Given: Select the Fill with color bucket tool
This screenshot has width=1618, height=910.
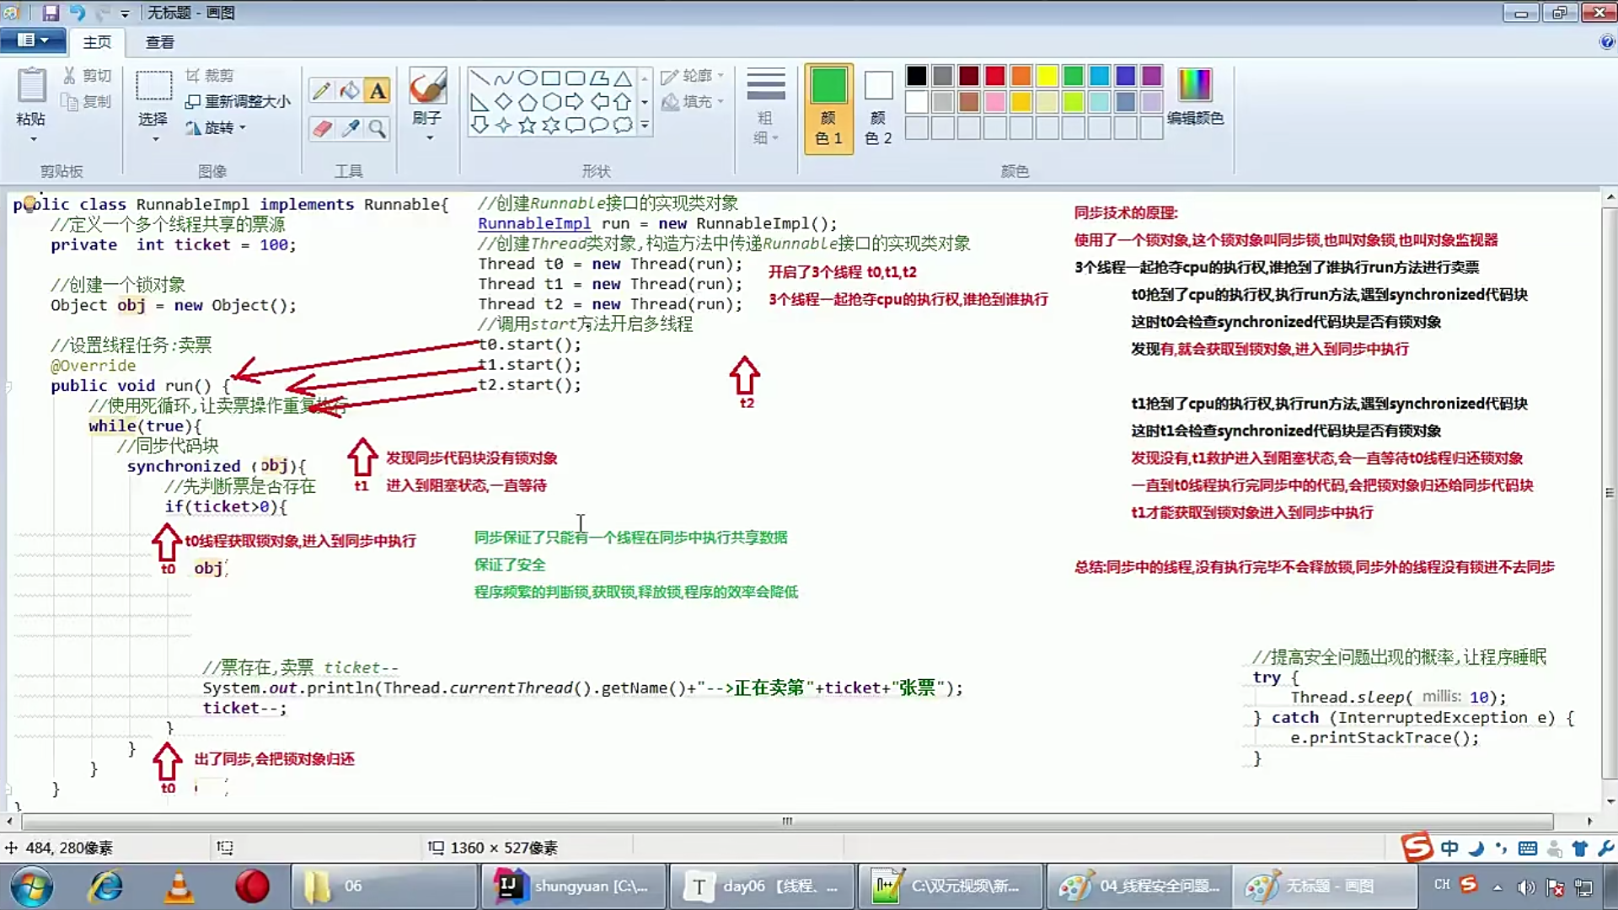Looking at the screenshot, I should click(x=349, y=90).
